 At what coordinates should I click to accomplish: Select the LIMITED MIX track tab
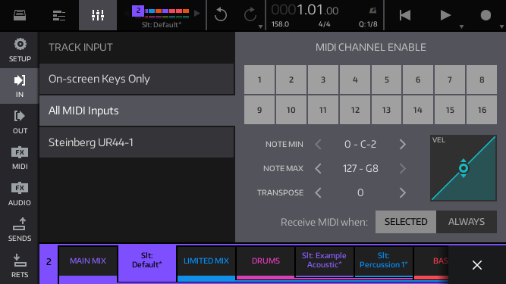pyautogui.click(x=206, y=261)
